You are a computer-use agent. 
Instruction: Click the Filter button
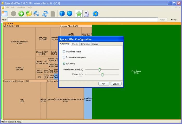(162, 20)
